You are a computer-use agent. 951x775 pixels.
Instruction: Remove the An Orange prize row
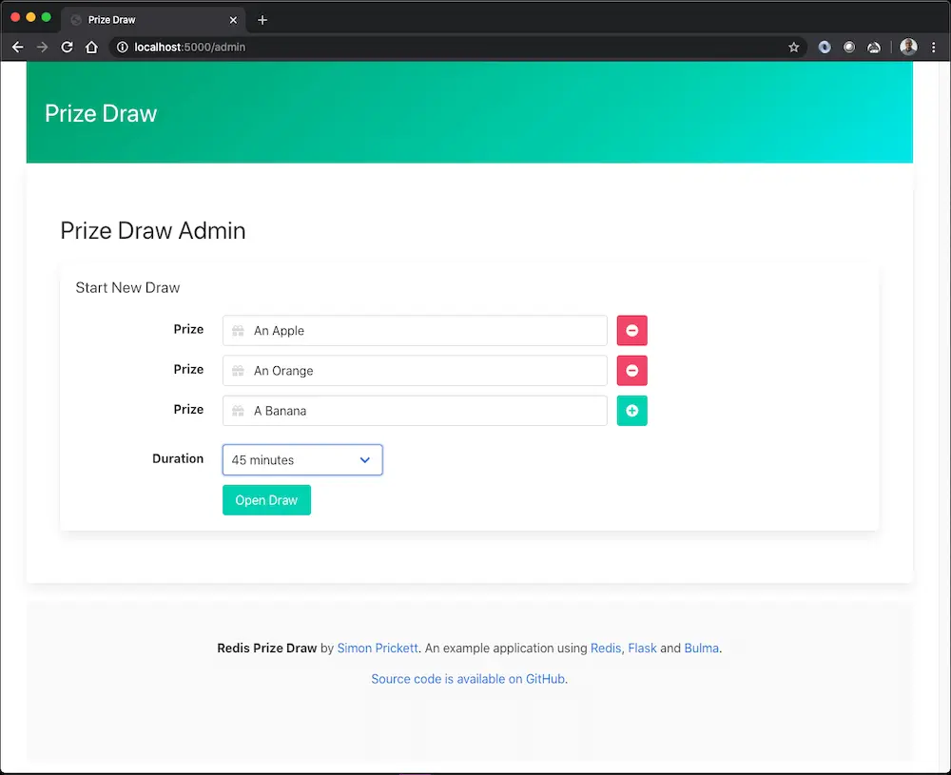[631, 371]
